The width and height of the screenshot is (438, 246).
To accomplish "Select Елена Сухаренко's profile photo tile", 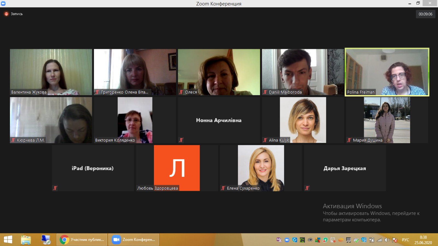I will coord(261,168).
